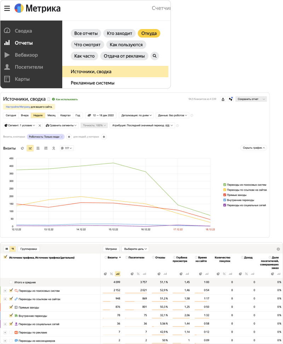Select the map chart view icon
The height and width of the screenshot is (344, 283).
(x=54, y=148)
